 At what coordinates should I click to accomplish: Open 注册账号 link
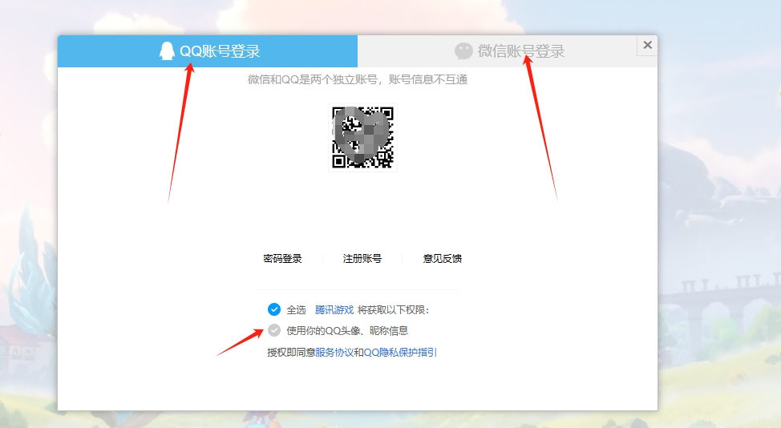click(x=362, y=259)
